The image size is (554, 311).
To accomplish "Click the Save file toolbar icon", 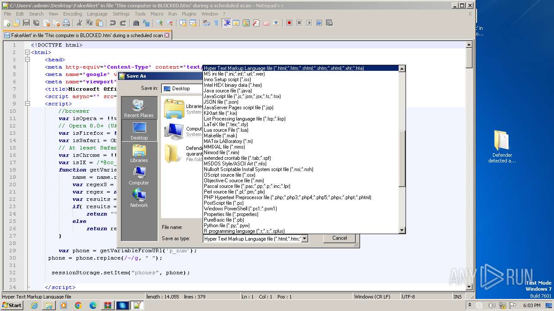I will [26, 23].
